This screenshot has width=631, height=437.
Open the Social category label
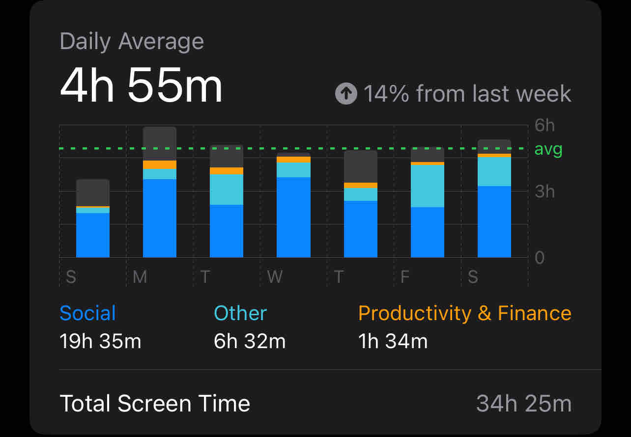point(87,313)
